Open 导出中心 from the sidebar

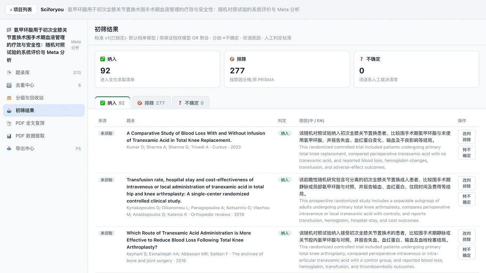coord(44,149)
